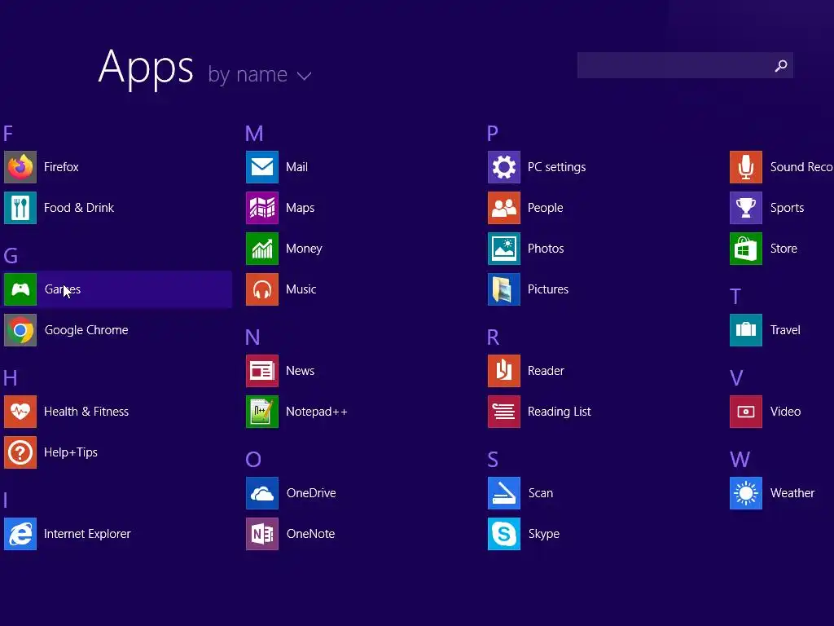Click the 'Apps' heading title
The image size is (834, 626).
[x=146, y=68]
